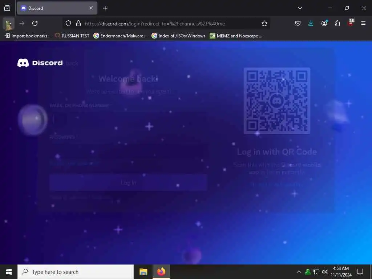Bookmark this page with the star
Screen dimensions: 372x279
click(x=264, y=23)
